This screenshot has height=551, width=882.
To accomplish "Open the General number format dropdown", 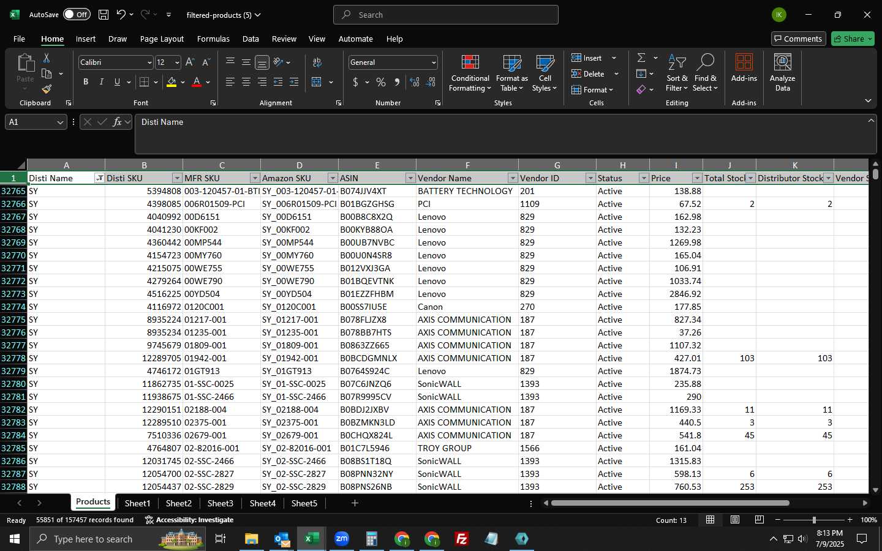I will tap(434, 62).
